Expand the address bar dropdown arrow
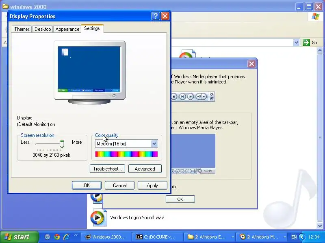Viewport: 325px width, 243px height. (x=297, y=43)
